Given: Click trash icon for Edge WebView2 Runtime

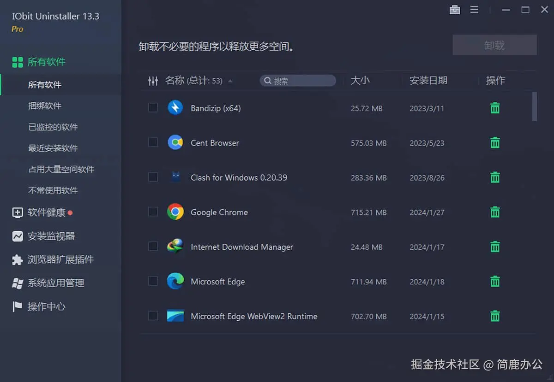Looking at the screenshot, I should coord(495,316).
